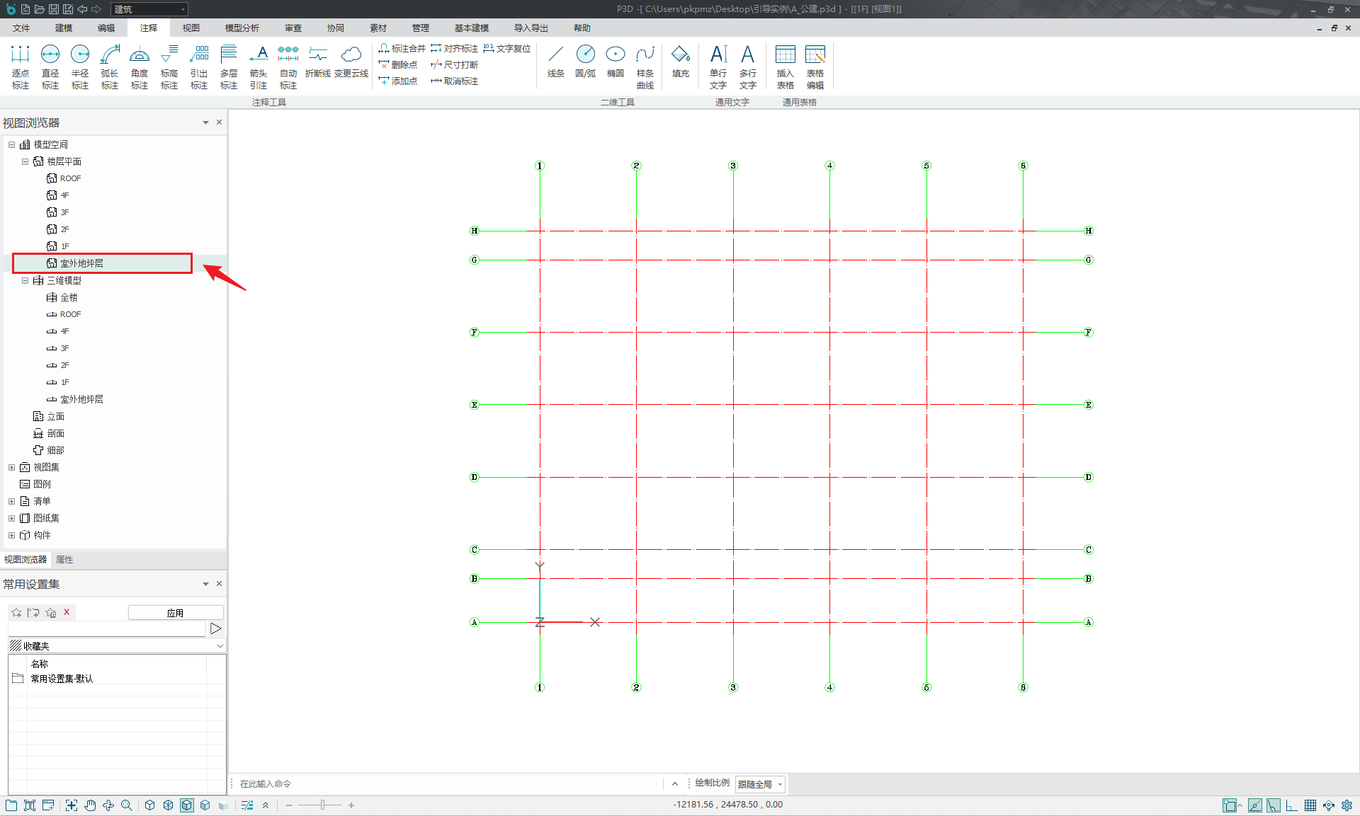This screenshot has height=816, width=1360.
Task: Click the red X delete icon in 常用设置集
Action: (67, 612)
